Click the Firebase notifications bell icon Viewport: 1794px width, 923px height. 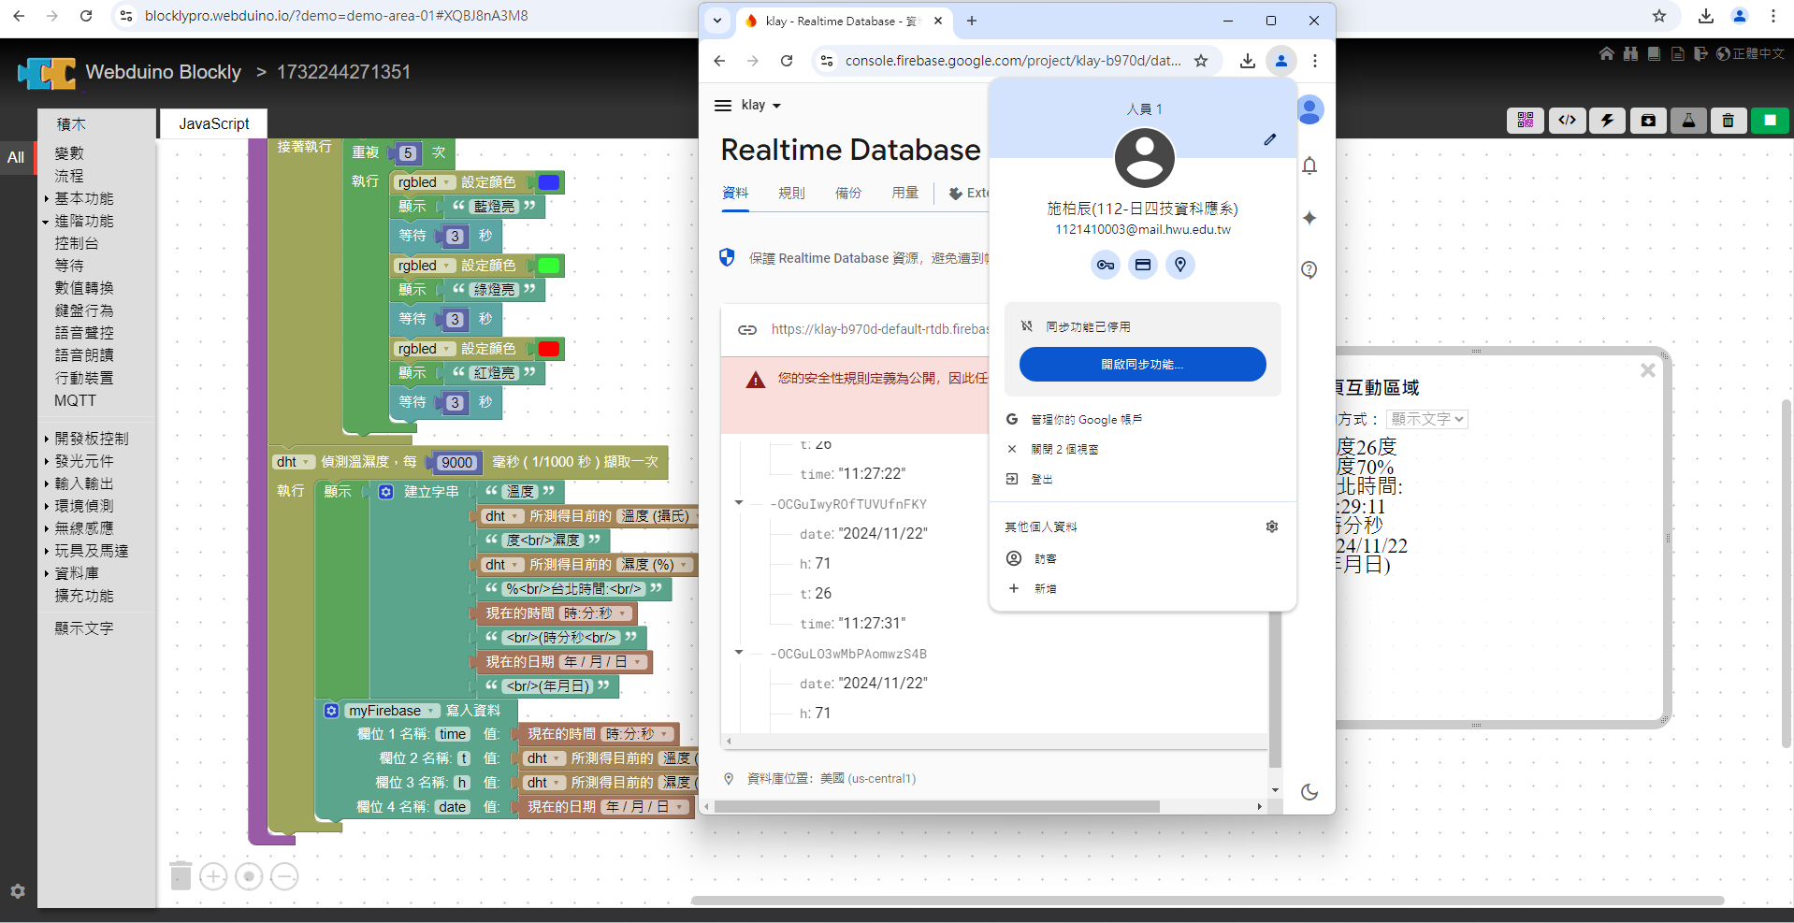coord(1309,166)
